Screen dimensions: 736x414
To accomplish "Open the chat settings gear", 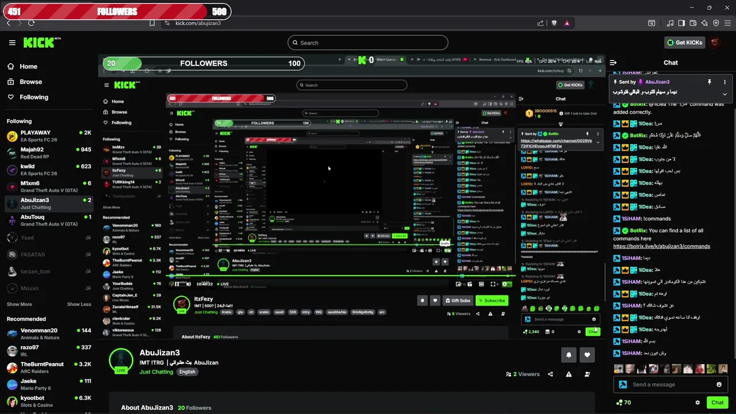I will (x=697, y=402).
